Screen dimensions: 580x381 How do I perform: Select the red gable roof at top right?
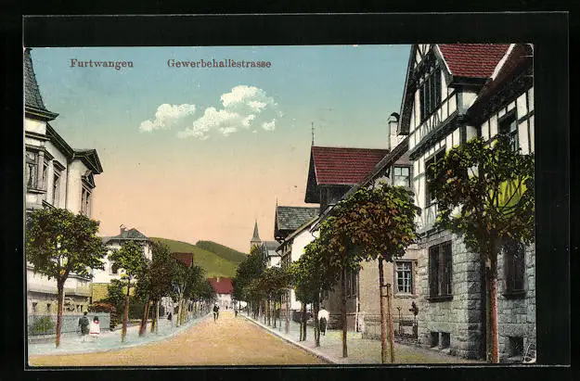(x=473, y=59)
